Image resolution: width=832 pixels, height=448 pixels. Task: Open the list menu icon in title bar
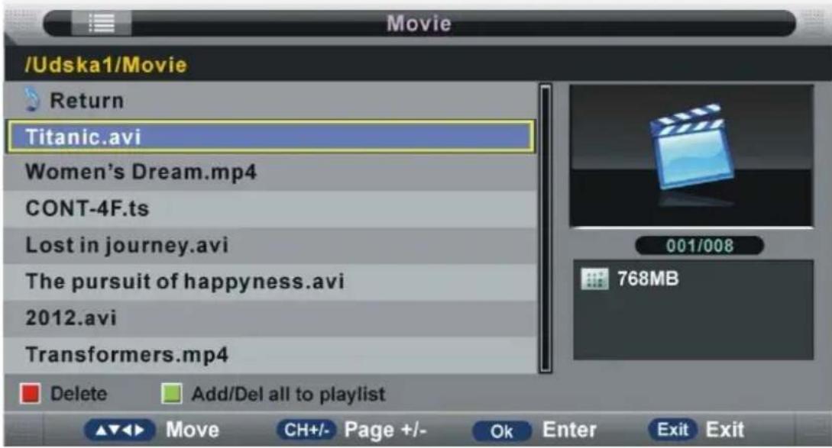[102, 24]
